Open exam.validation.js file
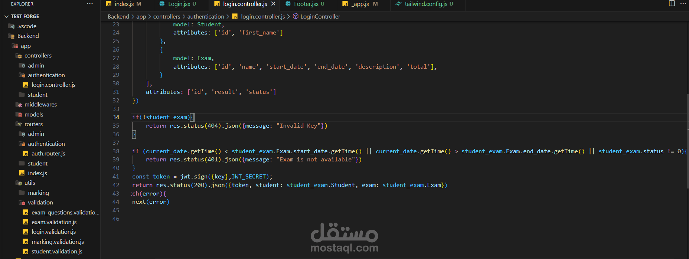Image resolution: width=689 pixels, height=259 pixels. coord(54,222)
